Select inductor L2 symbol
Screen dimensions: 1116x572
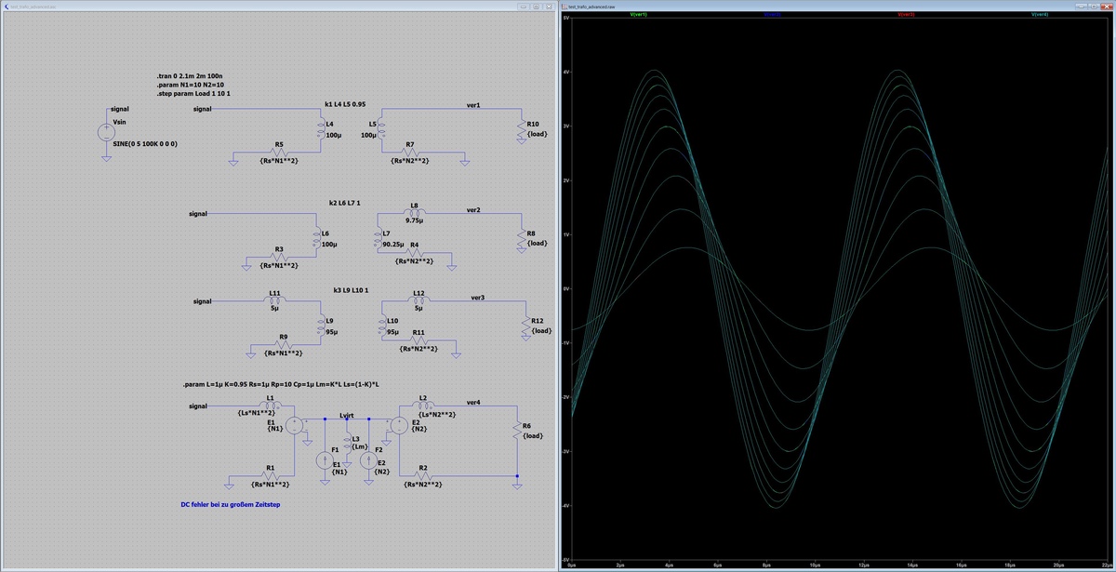pos(424,406)
